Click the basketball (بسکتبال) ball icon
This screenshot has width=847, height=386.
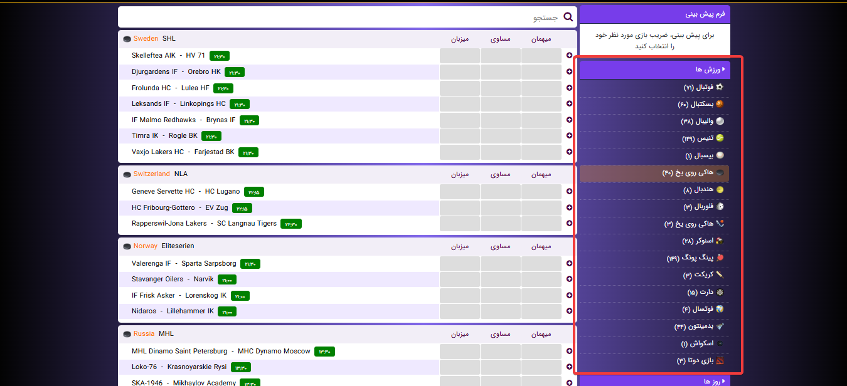(720, 105)
